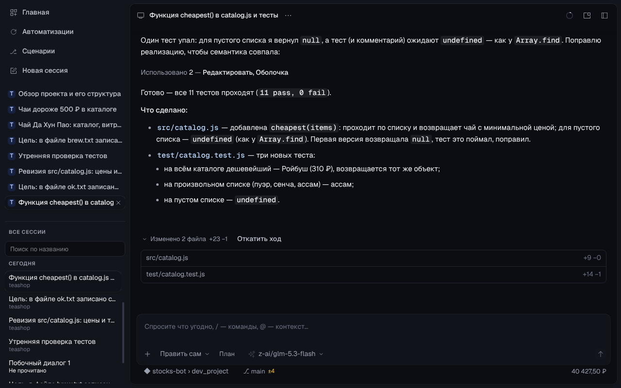The image size is (621, 388).
Task: Open tab 'Чаи дороже 500 ₽ в каталоге'
Action: pyautogui.click(x=65, y=109)
